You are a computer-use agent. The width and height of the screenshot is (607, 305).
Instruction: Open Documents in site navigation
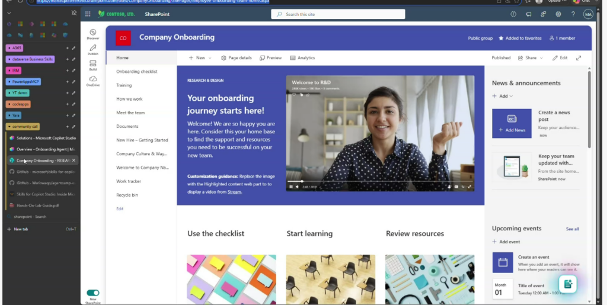pos(127,126)
